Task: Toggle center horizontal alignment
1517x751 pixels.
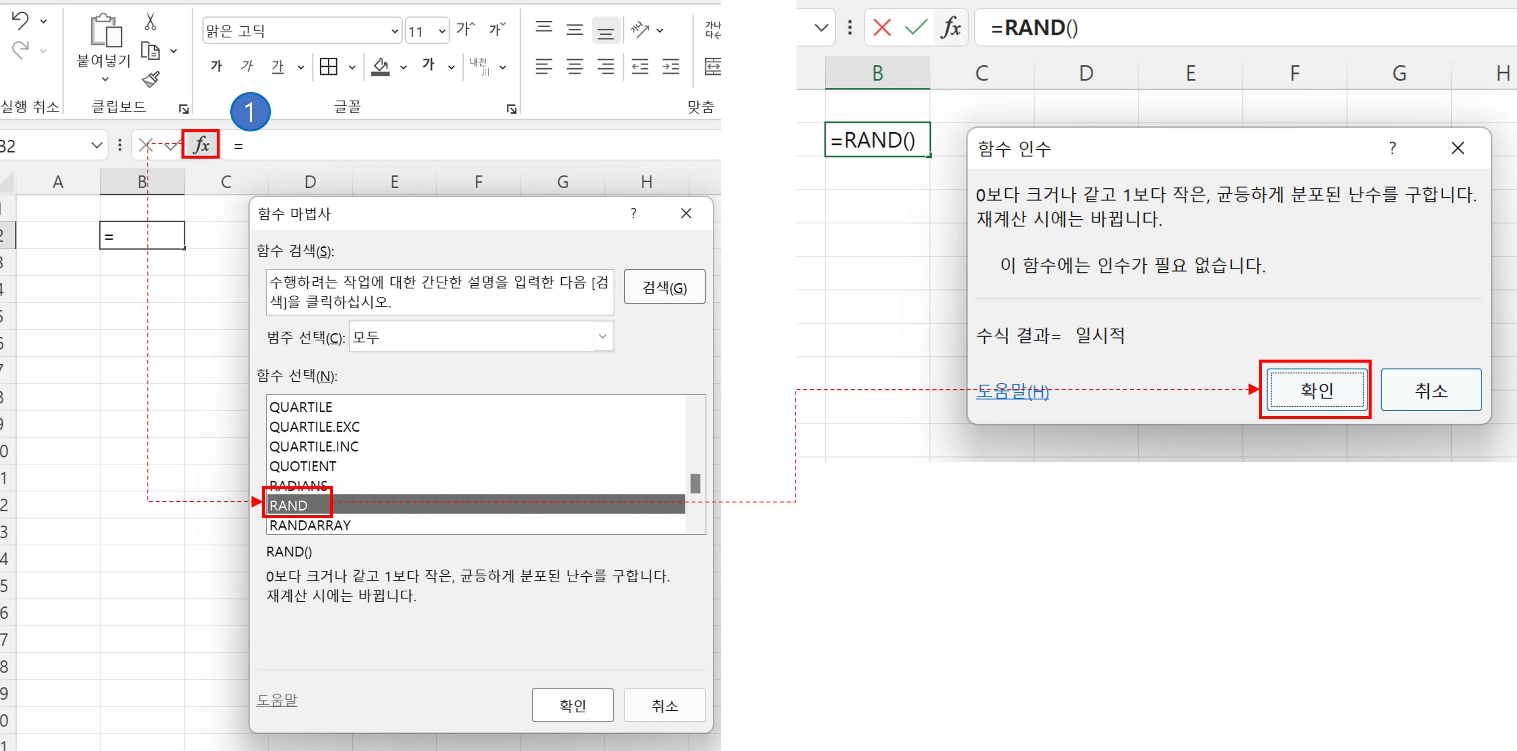Action: [574, 67]
